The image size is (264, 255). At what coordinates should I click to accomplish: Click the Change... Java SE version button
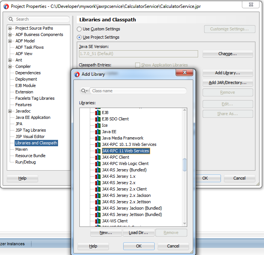(228, 54)
